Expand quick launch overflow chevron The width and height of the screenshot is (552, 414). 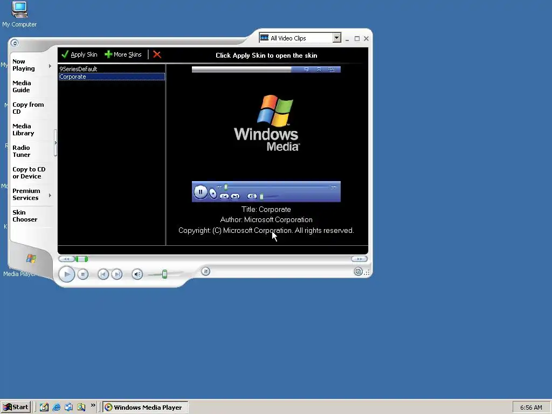tap(93, 405)
